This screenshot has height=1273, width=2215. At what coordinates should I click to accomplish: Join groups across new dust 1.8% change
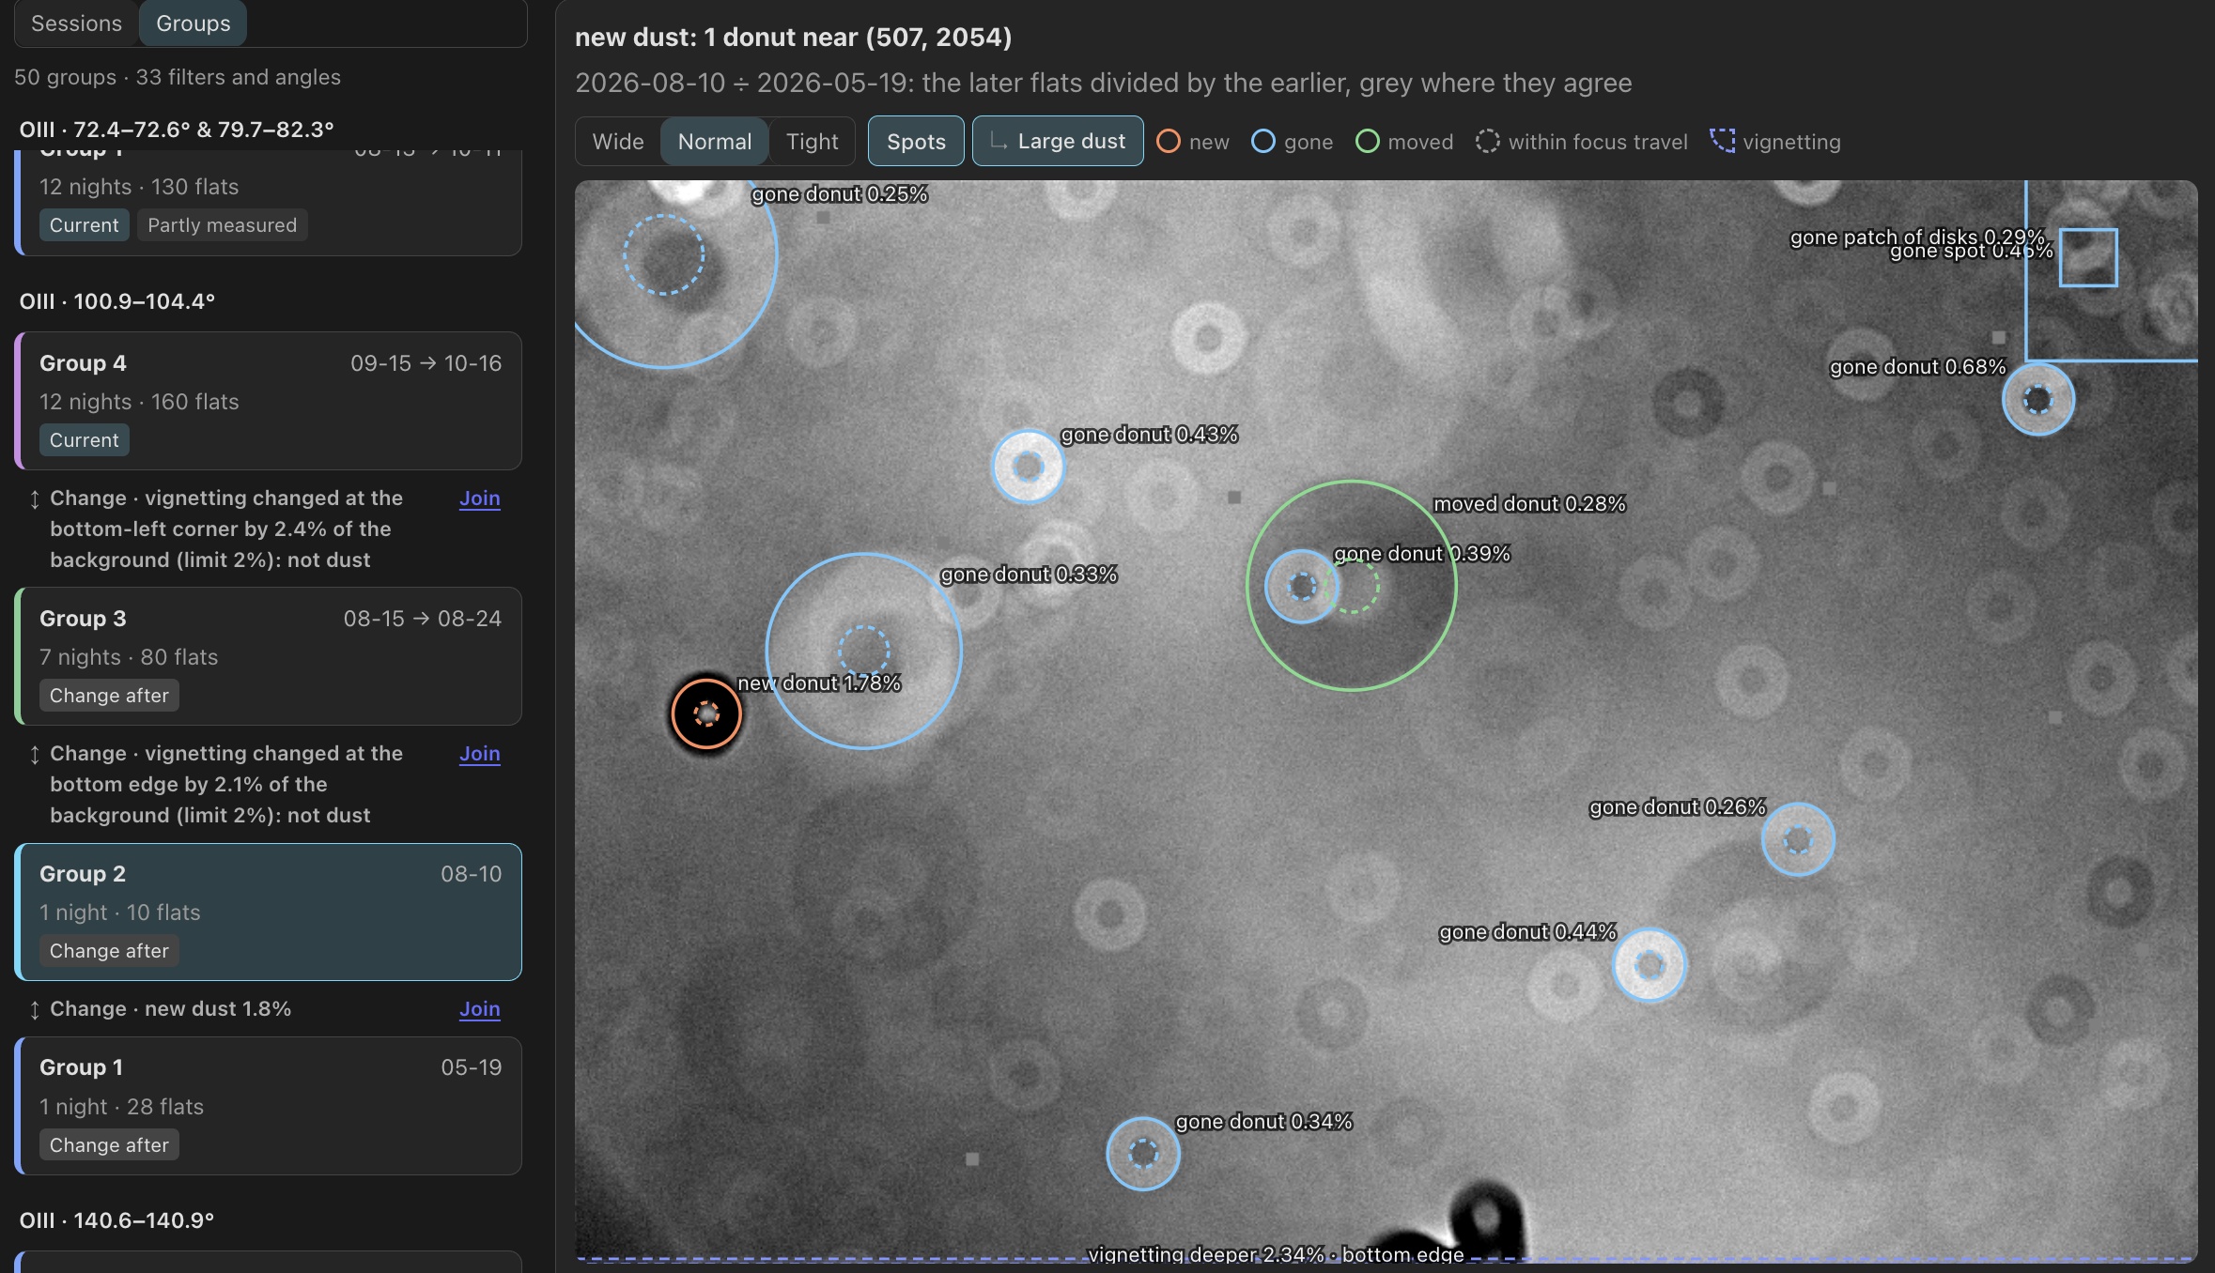click(479, 1009)
